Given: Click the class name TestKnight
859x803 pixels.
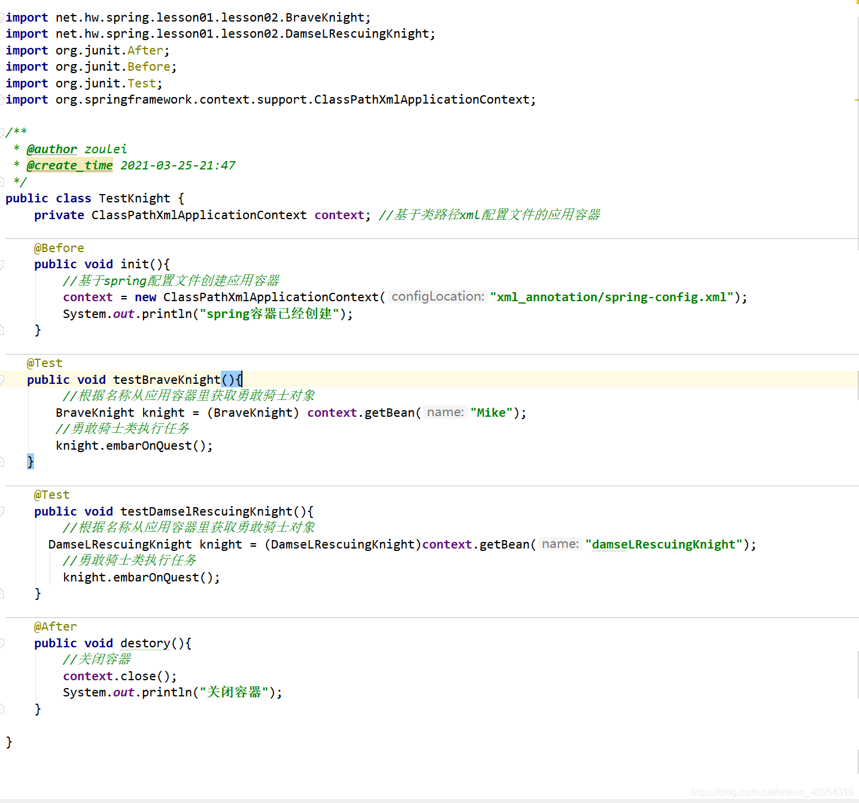Looking at the screenshot, I should coord(134,198).
